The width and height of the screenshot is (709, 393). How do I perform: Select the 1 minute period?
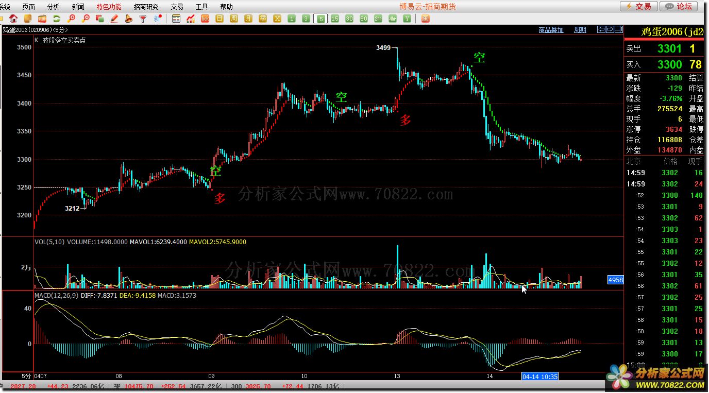[292, 19]
